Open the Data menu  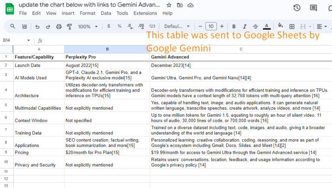(x=106, y=13)
